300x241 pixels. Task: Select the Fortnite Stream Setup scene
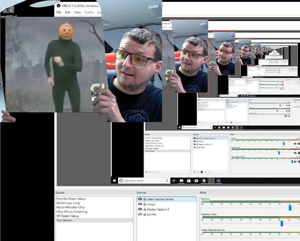[x=71, y=199]
